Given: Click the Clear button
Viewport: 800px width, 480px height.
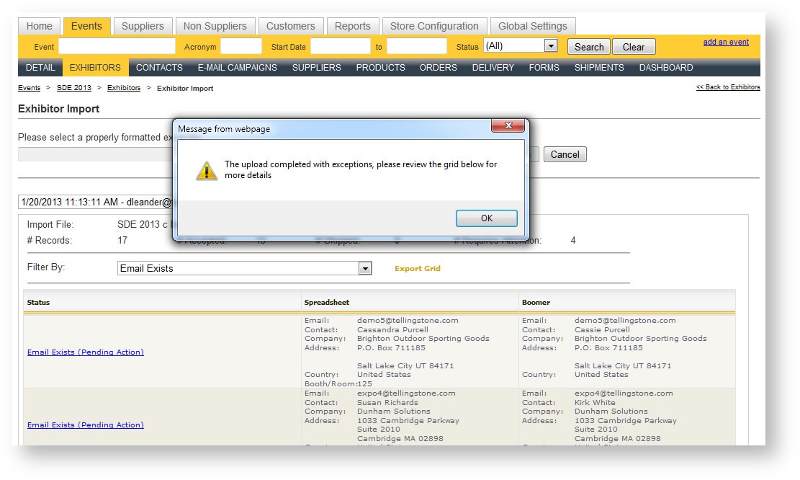Looking at the screenshot, I should click(x=633, y=47).
